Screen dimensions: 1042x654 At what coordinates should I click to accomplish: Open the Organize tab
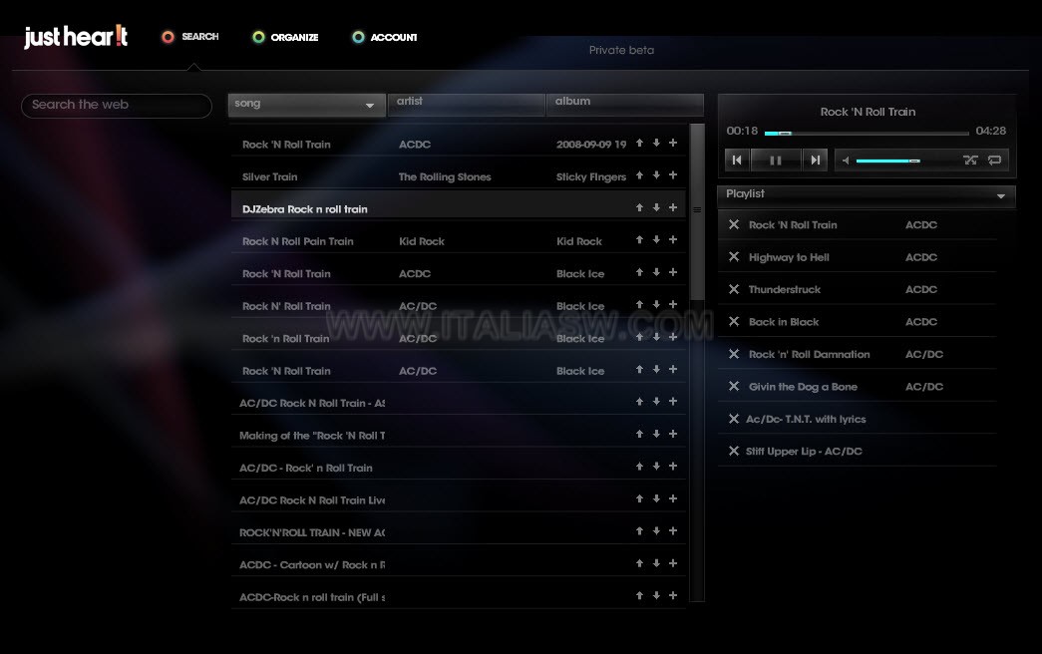tap(286, 37)
